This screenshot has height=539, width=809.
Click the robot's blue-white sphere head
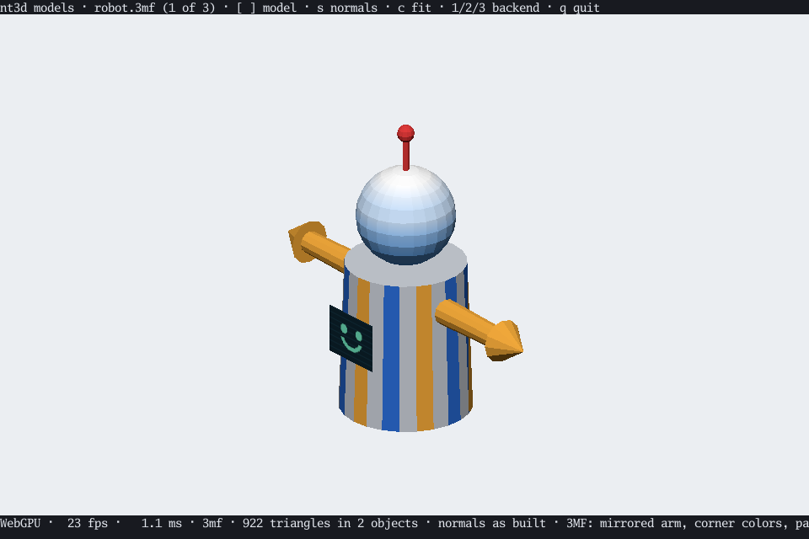pyautogui.click(x=405, y=215)
